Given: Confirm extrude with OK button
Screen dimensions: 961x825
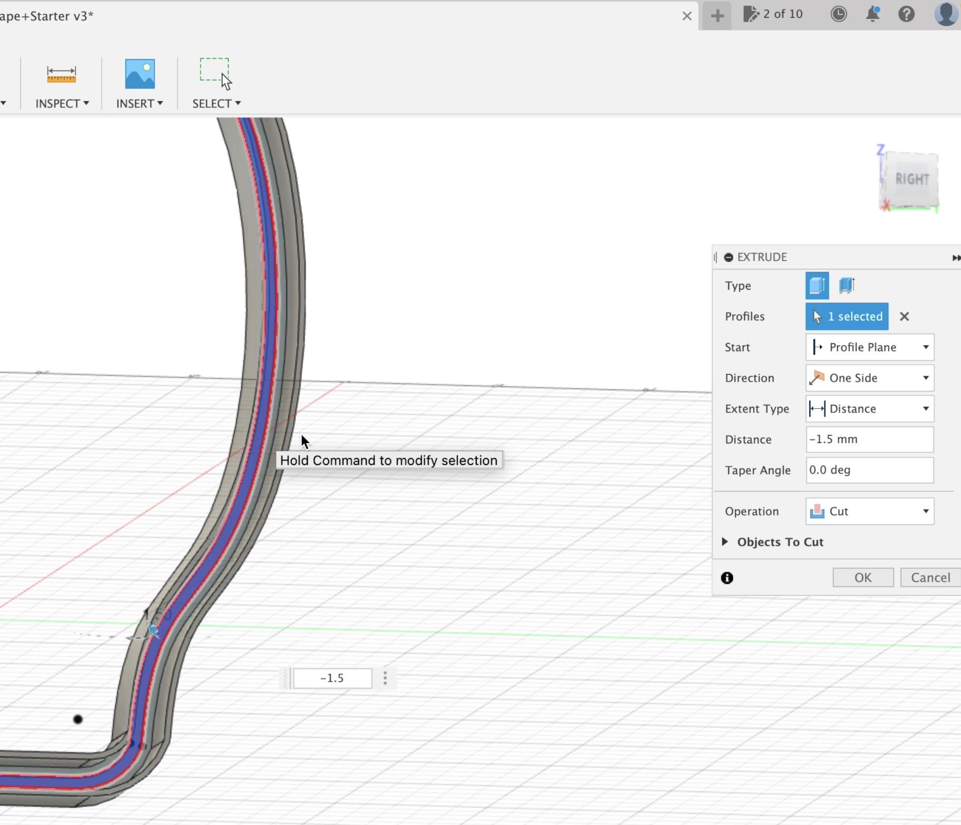Looking at the screenshot, I should (x=862, y=577).
